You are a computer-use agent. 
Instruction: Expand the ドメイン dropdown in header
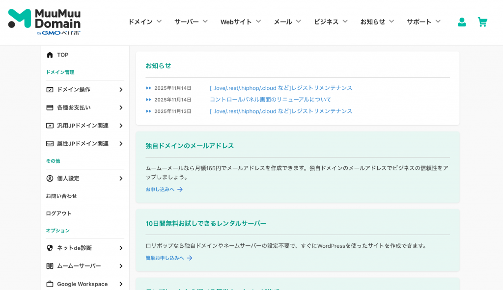(144, 22)
